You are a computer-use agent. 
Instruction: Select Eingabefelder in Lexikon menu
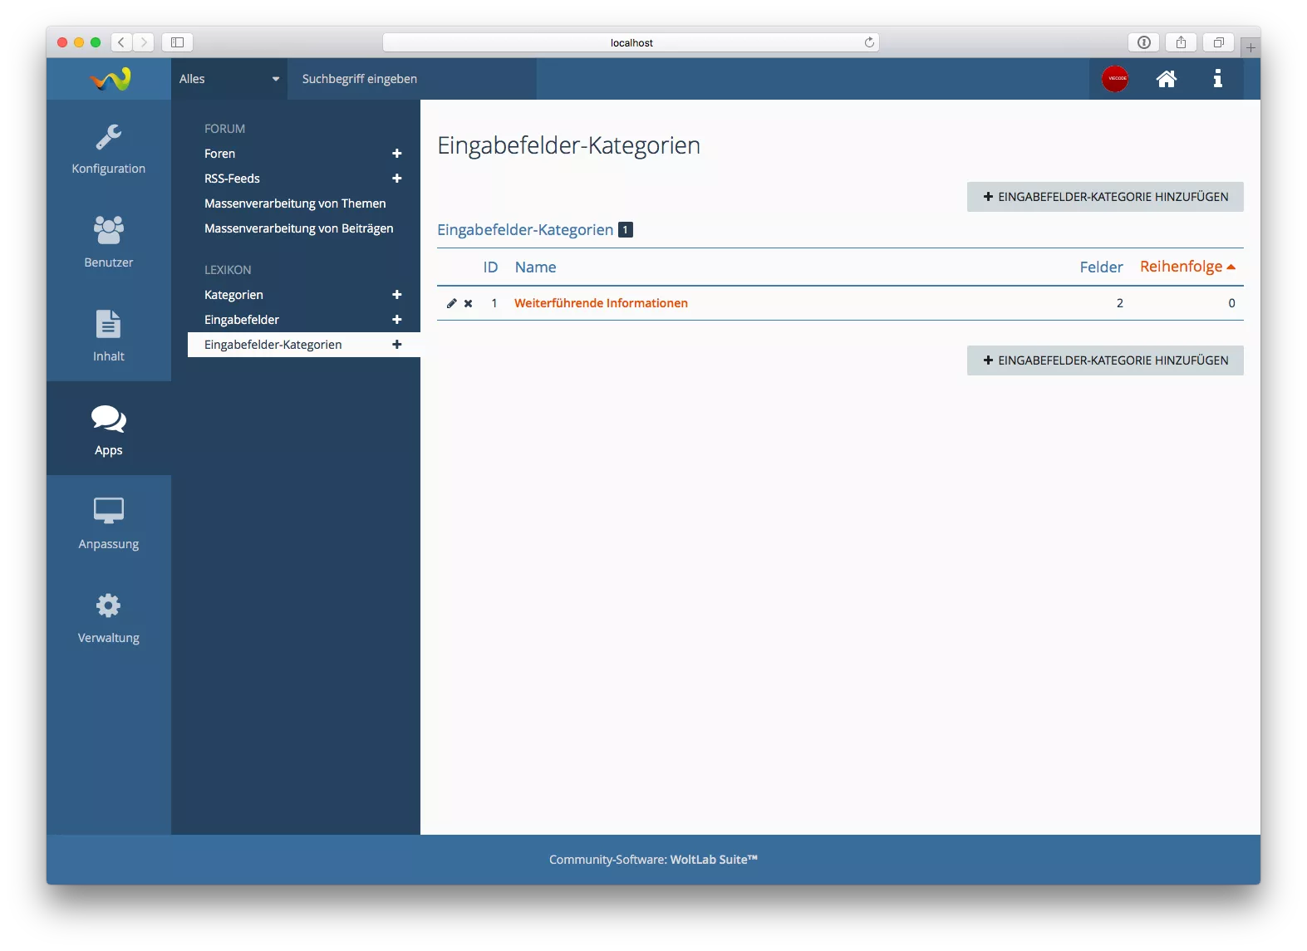[242, 320]
